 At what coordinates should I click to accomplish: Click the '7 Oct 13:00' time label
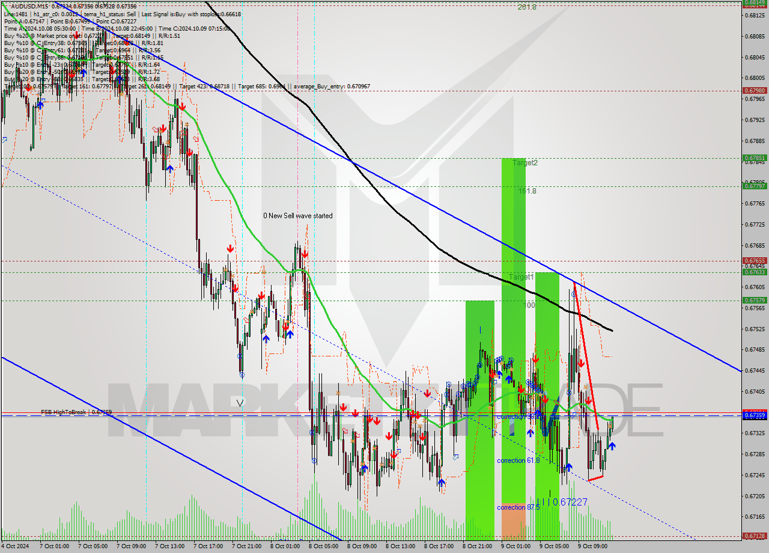(170, 547)
